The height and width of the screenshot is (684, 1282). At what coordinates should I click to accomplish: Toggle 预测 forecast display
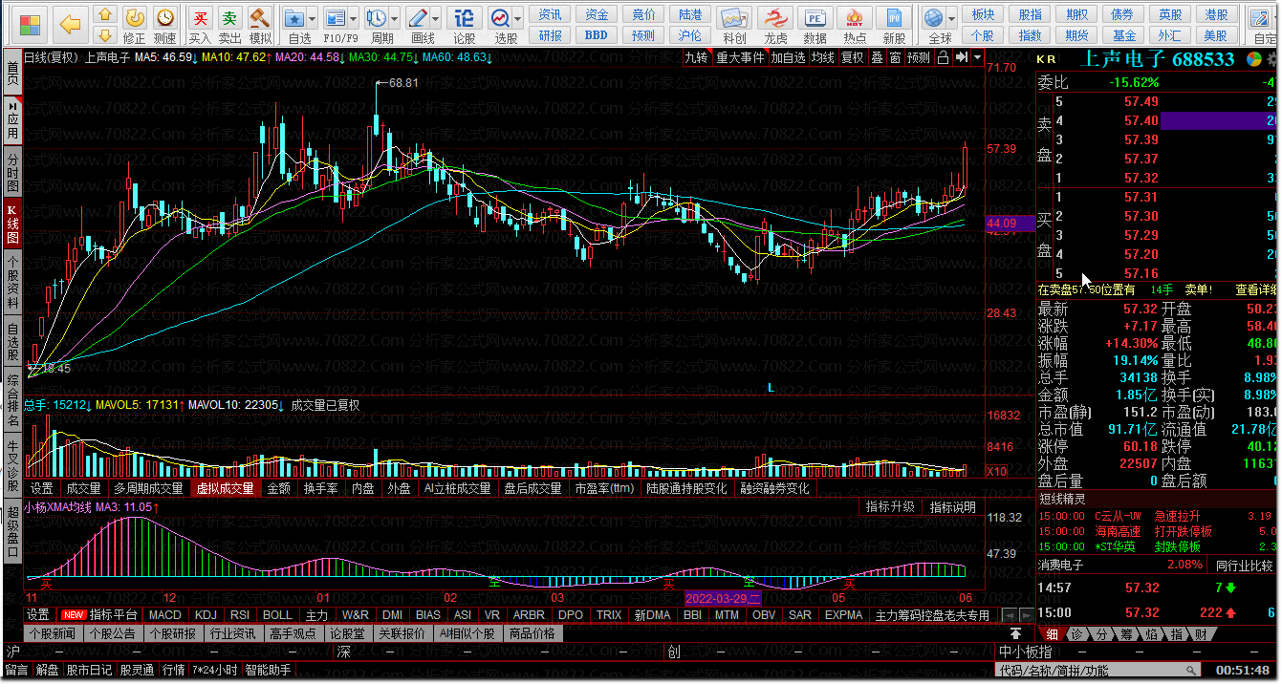(918, 57)
